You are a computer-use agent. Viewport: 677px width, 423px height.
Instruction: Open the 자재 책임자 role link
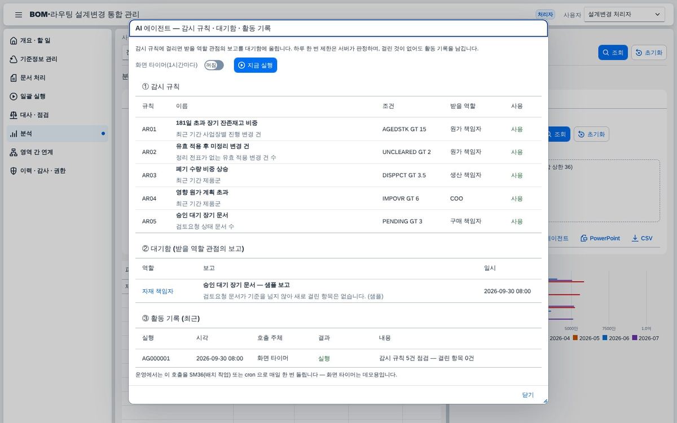[x=157, y=291]
